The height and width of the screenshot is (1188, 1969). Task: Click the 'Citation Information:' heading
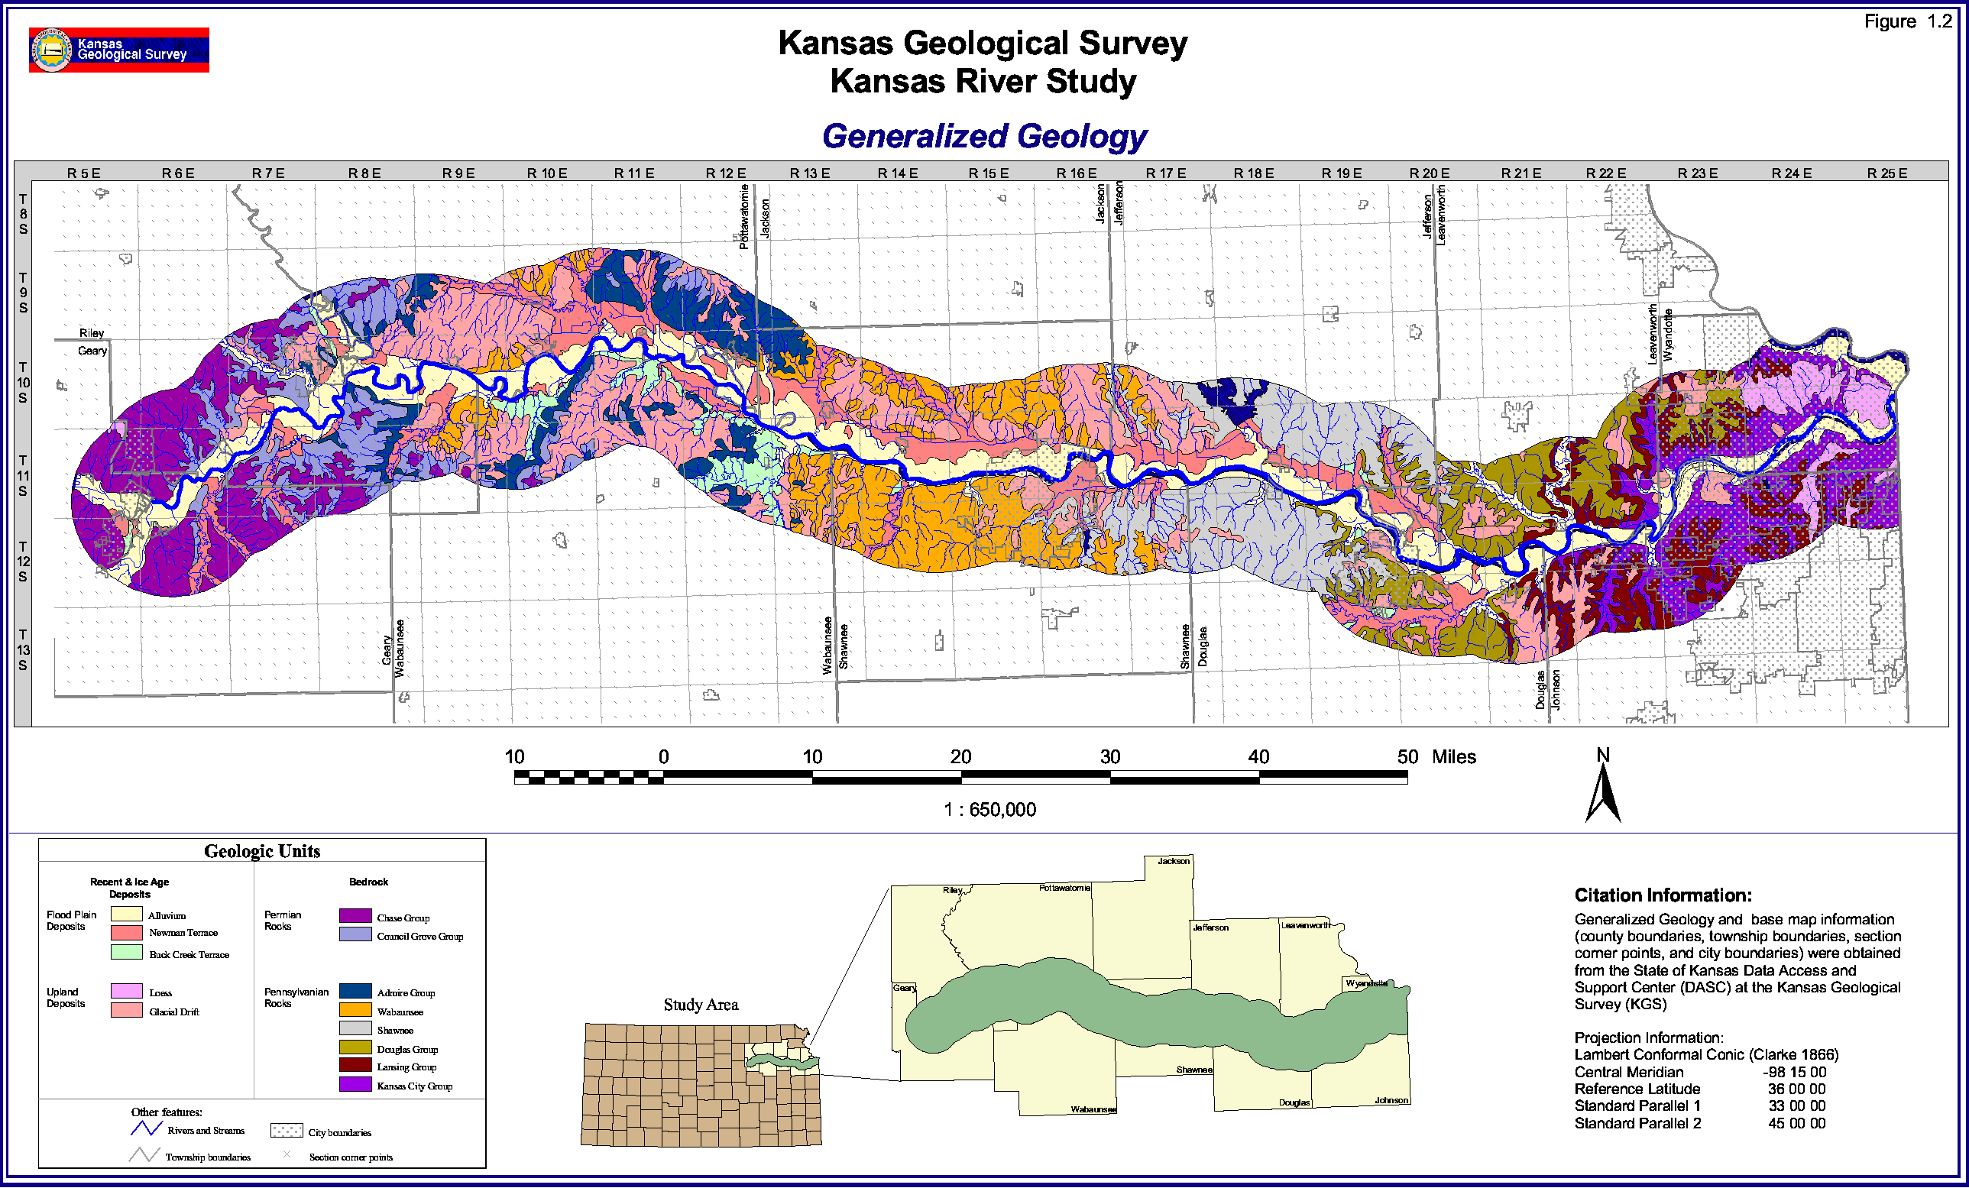click(1663, 895)
